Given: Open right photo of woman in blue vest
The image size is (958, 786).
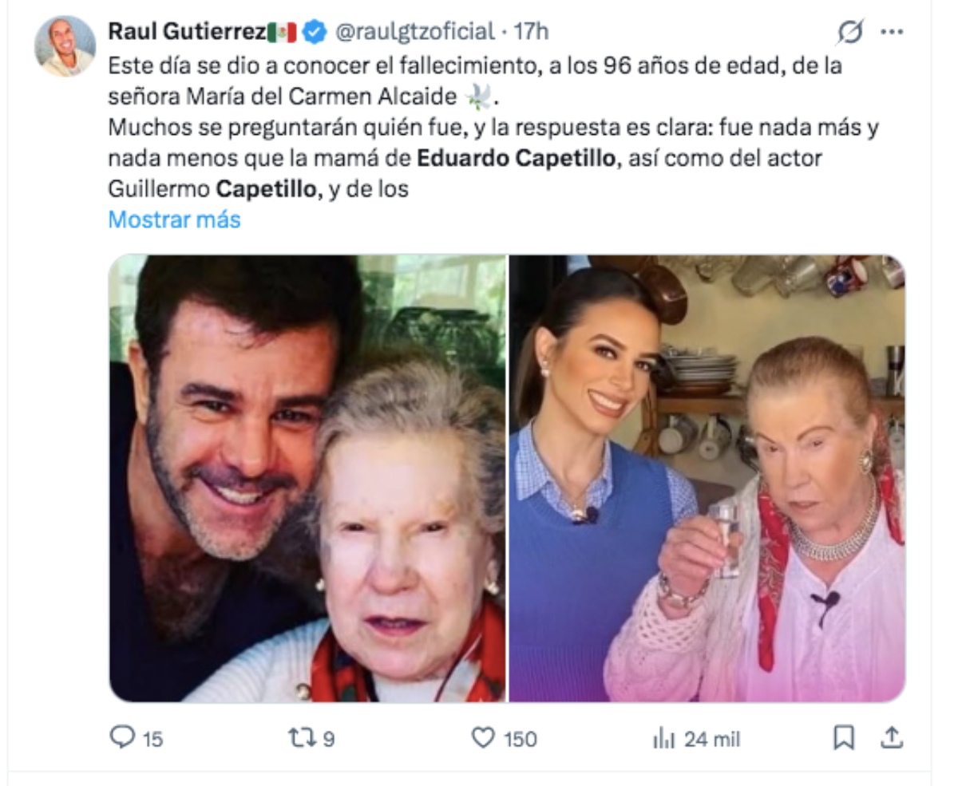Looking at the screenshot, I should (x=707, y=478).
